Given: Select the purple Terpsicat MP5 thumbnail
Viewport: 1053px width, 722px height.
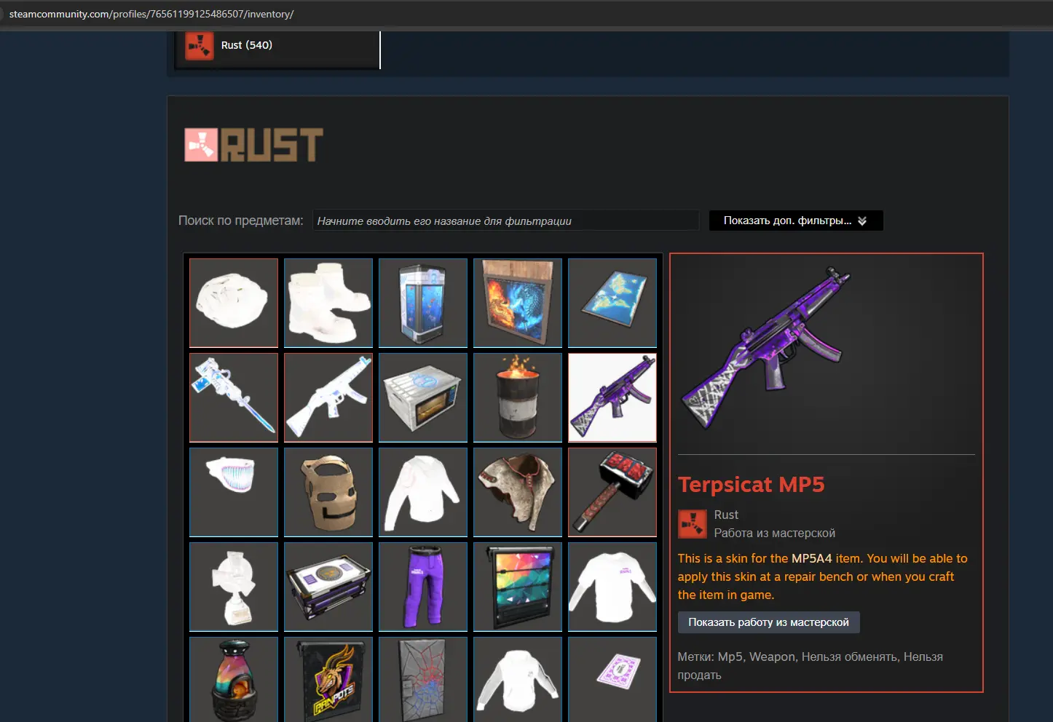Looking at the screenshot, I should pos(612,397).
